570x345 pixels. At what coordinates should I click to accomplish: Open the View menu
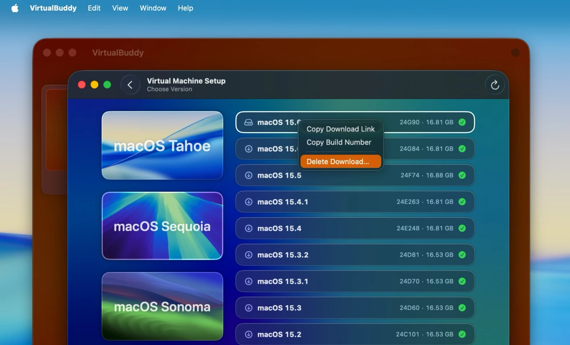pyautogui.click(x=120, y=8)
